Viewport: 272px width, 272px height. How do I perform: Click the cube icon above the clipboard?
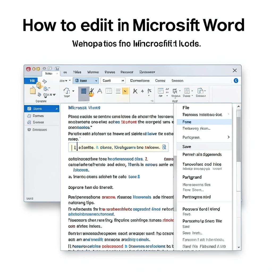click(x=39, y=85)
